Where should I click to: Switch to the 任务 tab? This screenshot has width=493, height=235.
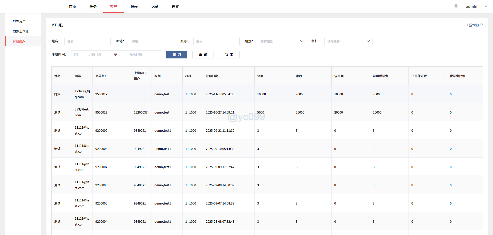pos(93,7)
